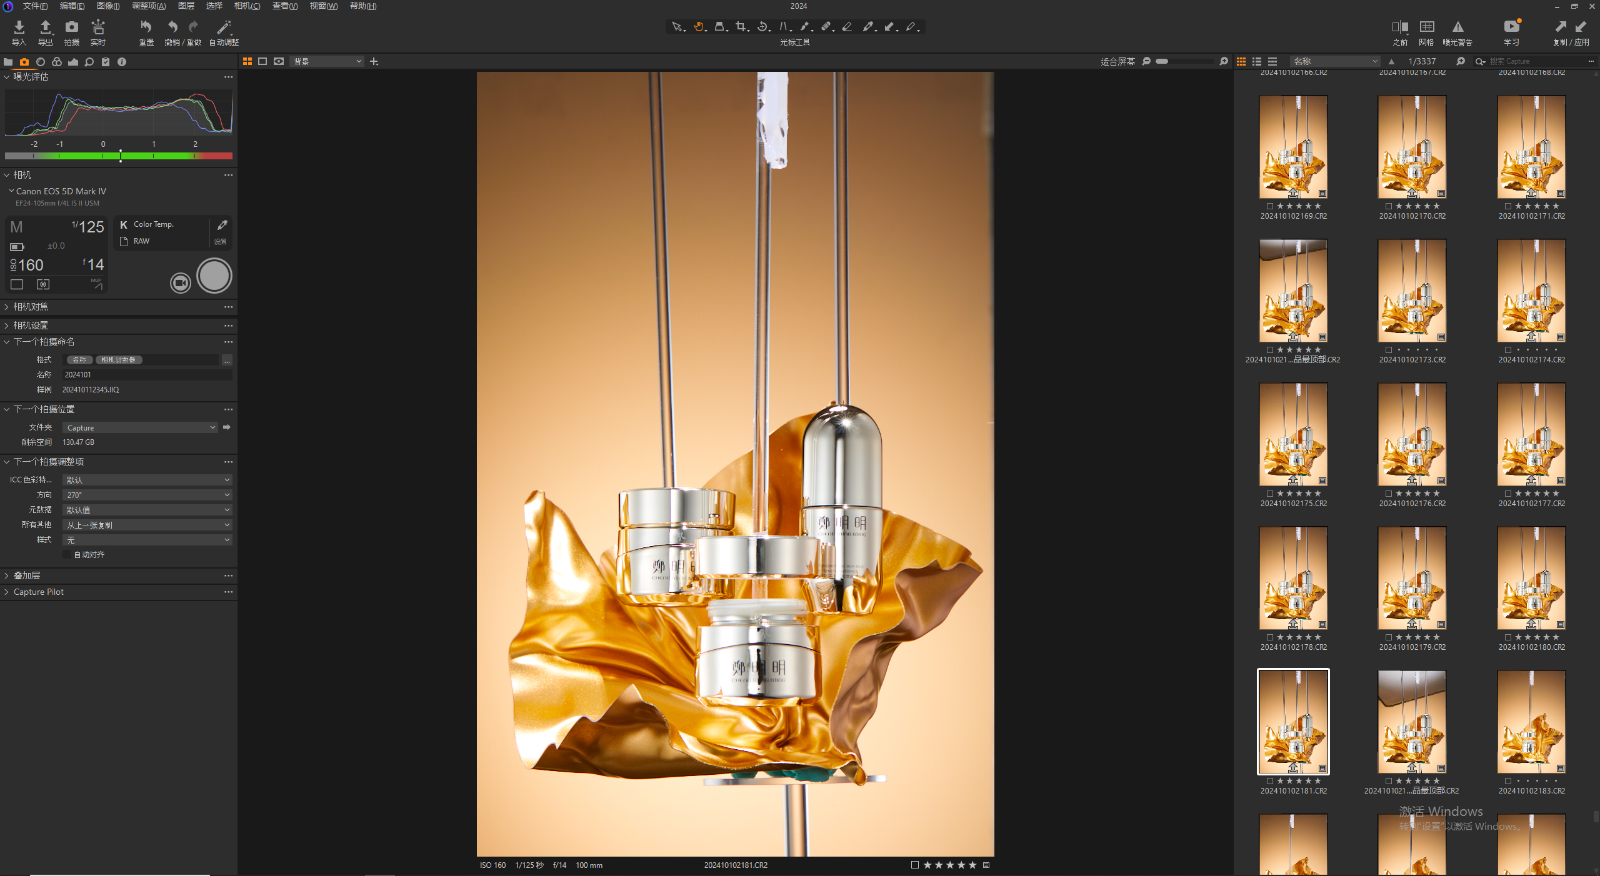Select the Eraser mask tool
Image resolution: width=1600 pixels, height=876 pixels.
pyautogui.click(x=847, y=27)
